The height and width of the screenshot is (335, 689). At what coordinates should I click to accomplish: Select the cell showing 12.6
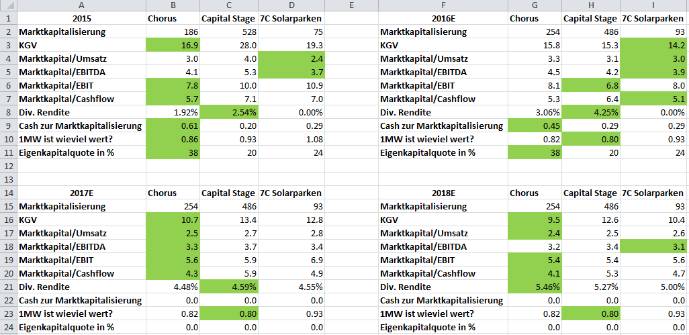[x=591, y=220]
